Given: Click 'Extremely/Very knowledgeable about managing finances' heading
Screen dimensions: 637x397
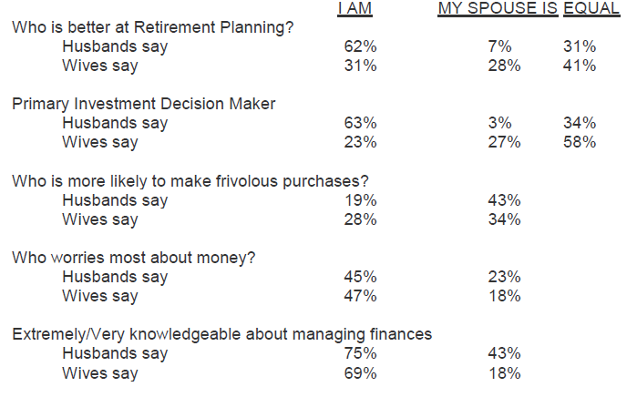Looking at the screenshot, I should (221, 334).
